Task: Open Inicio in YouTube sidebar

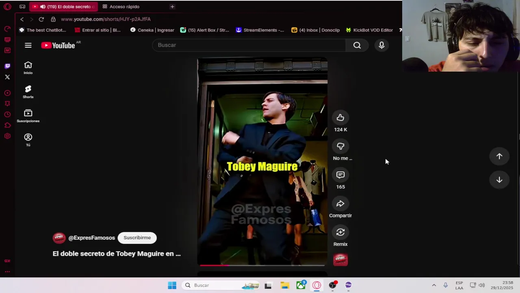Action: (x=28, y=68)
